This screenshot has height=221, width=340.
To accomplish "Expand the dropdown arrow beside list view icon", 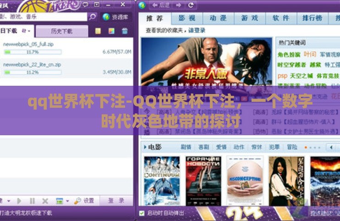I will tap(67, 201).
